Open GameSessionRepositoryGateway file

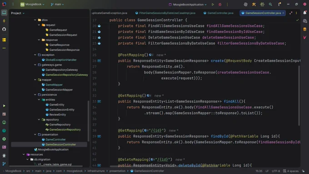[x=67, y=75]
